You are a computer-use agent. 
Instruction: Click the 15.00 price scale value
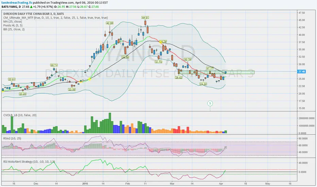[x=302, y=108]
